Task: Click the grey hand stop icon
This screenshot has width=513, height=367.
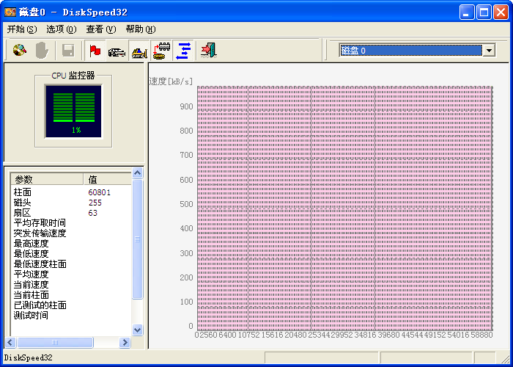Action: pyautogui.click(x=43, y=51)
